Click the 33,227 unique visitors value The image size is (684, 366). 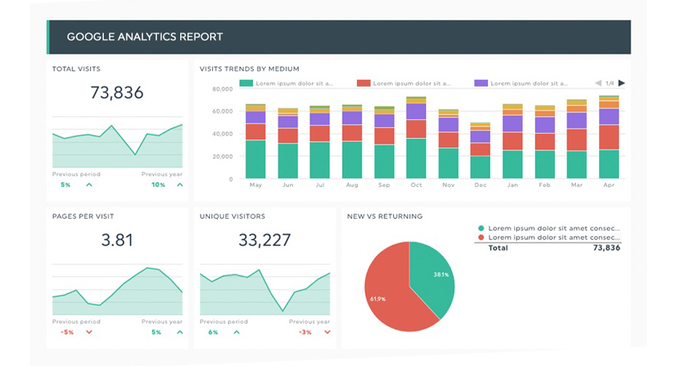tap(264, 240)
